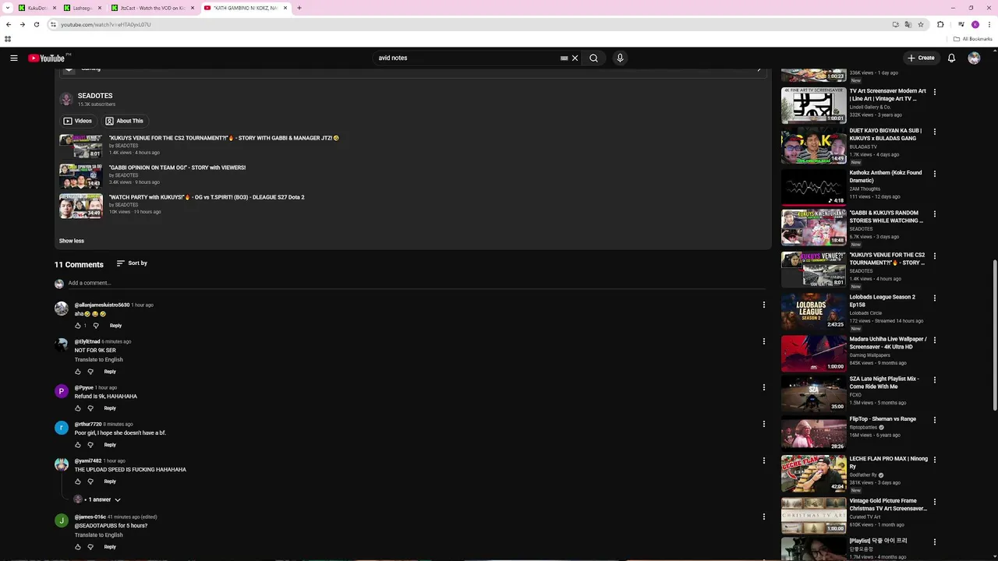Open action menu for the @james-016c comment
The image size is (998, 561).
[763, 517]
